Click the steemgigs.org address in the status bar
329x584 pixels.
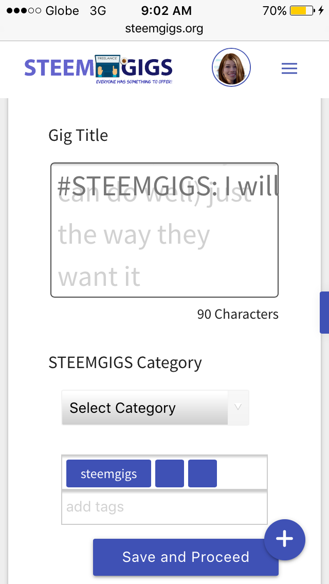point(164,29)
